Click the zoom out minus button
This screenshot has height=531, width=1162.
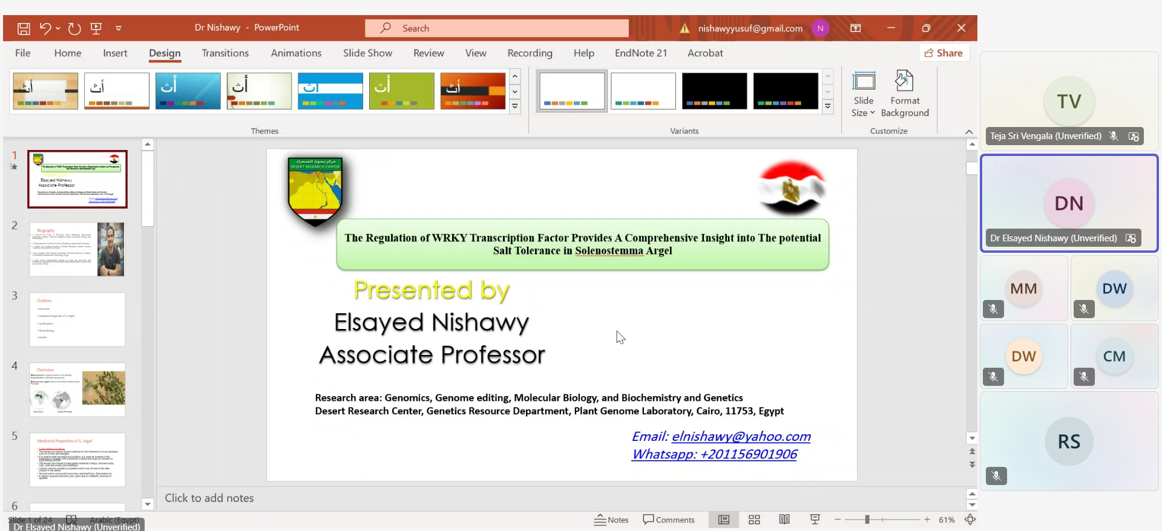pyautogui.click(x=838, y=520)
